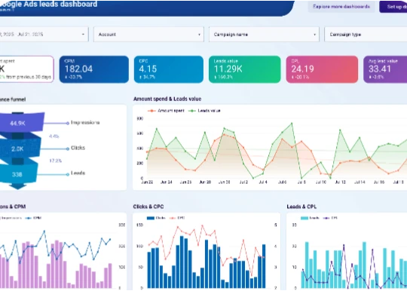This screenshot has height=291, width=407.
Task: Select the CPC 4.15 scorecard
Action: (x=169, y=69)
